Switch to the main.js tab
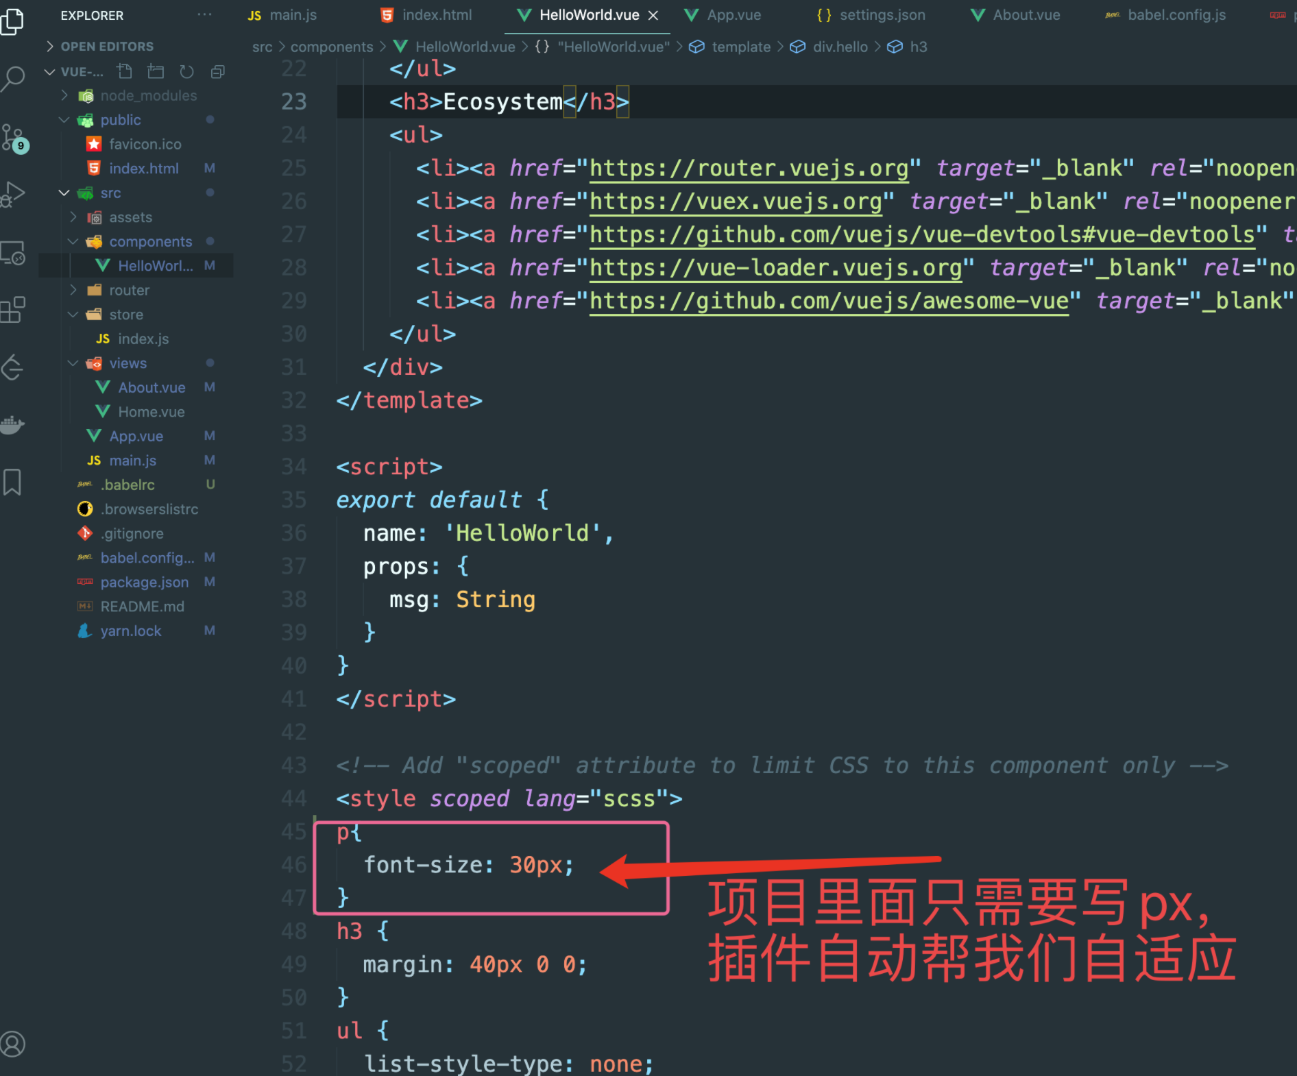The width and height of the screenshot is (1297, 1076). [x=282, y=15]
